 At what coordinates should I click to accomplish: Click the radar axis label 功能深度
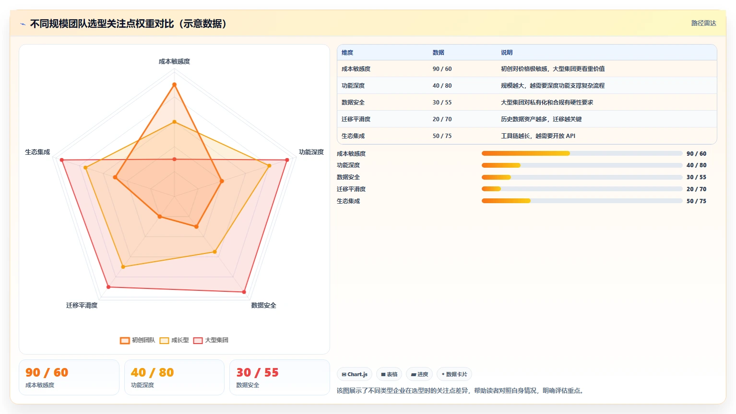point(311,152)
